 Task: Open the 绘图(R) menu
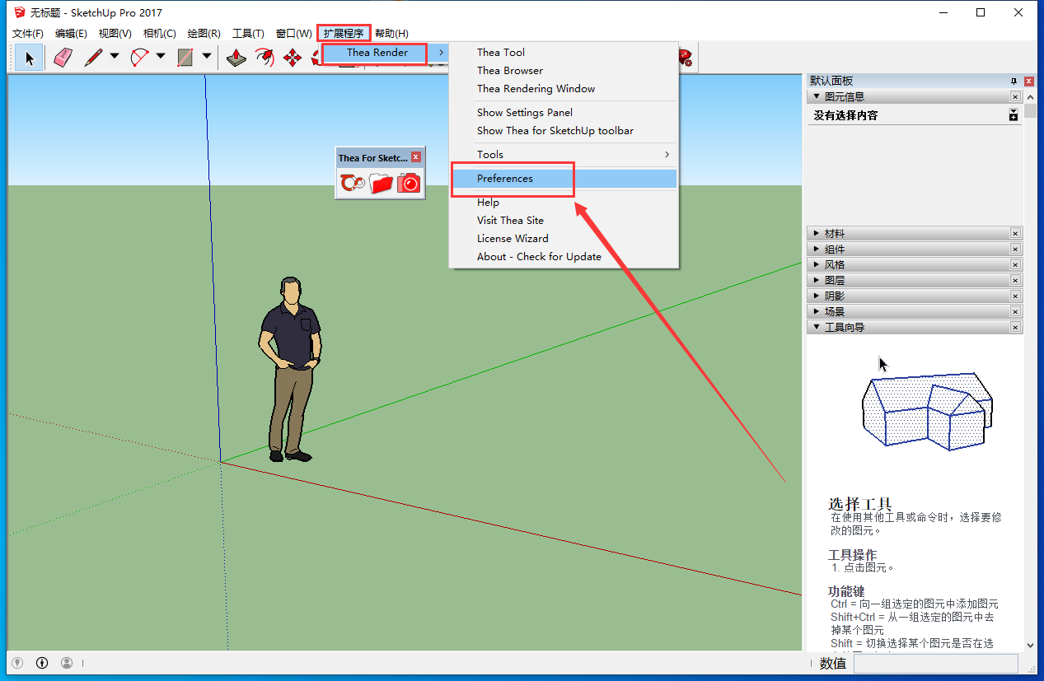click(x=204, y=34)
